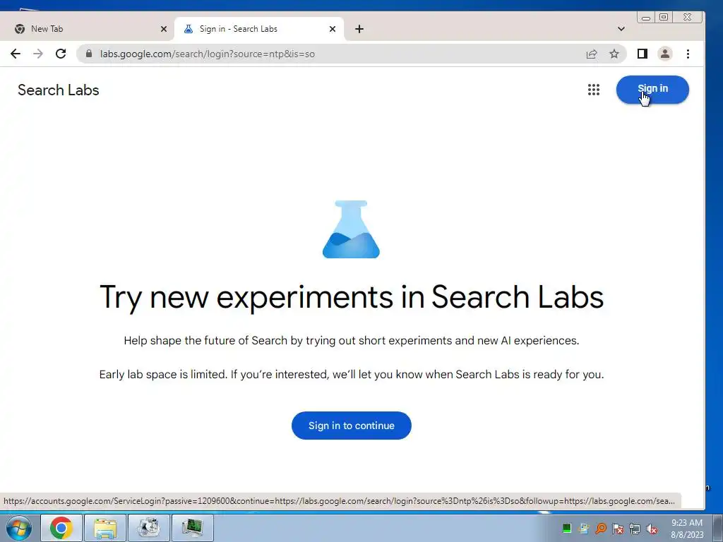
Task: Open the Chrome three-dot menu
Action: [688, 54]
